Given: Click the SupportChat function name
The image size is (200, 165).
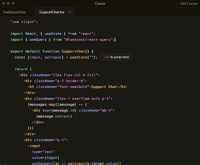Looking at the screenshot, I should tap(73, 51).
